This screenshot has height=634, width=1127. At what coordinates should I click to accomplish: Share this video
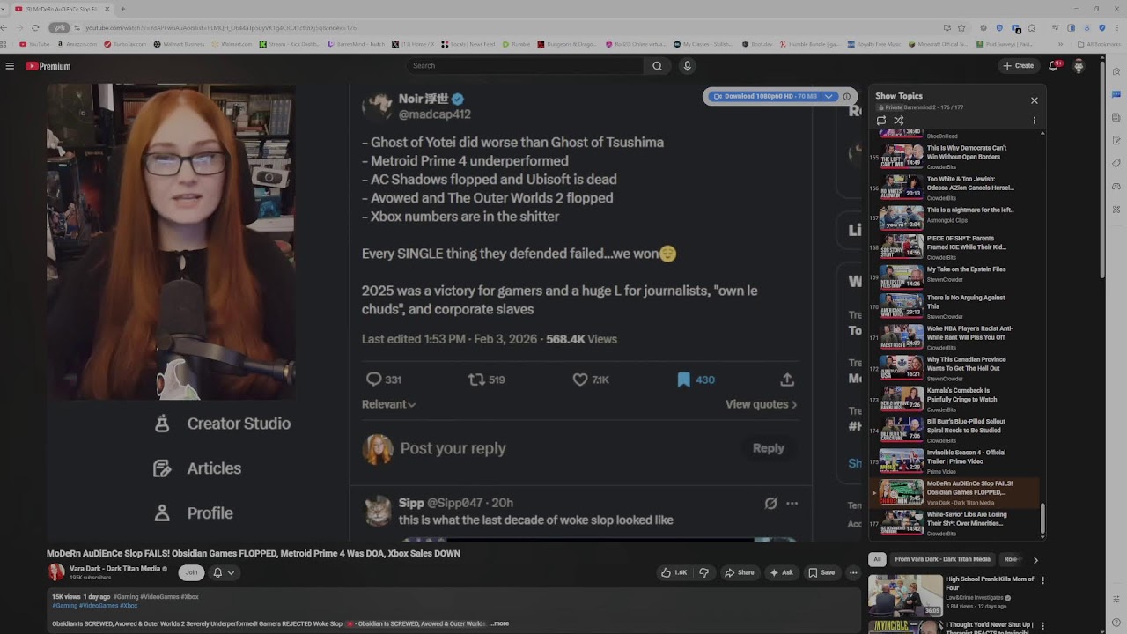pos(740,572)
